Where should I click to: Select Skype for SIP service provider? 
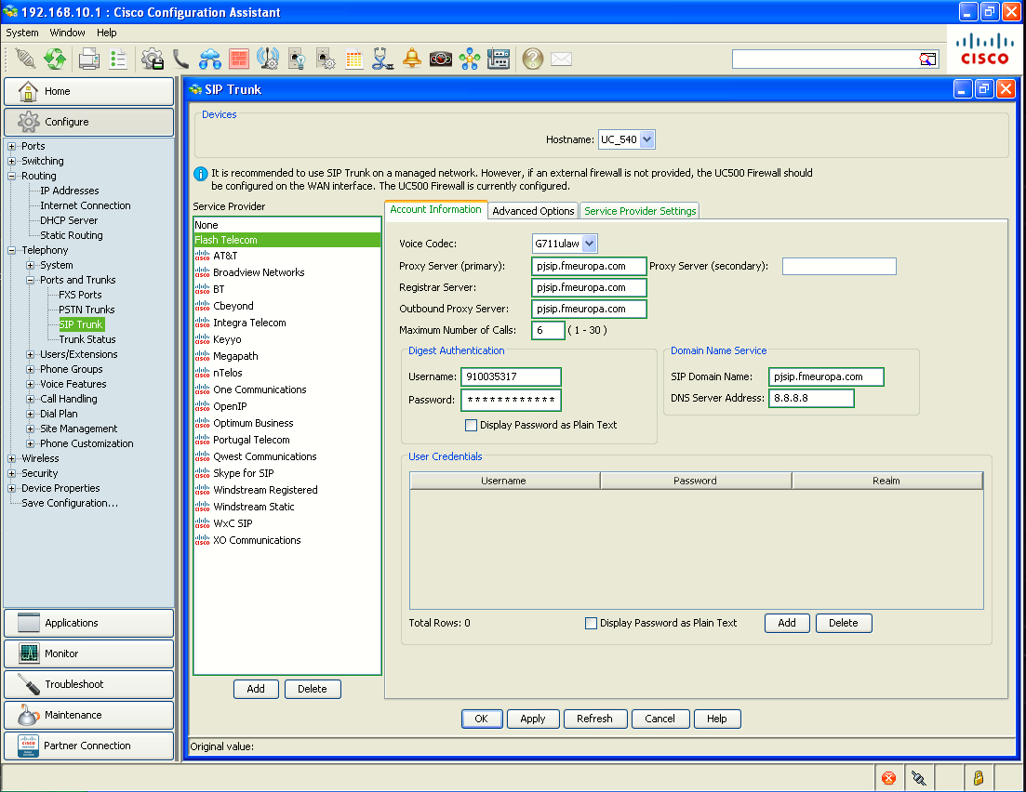(244, 473)
